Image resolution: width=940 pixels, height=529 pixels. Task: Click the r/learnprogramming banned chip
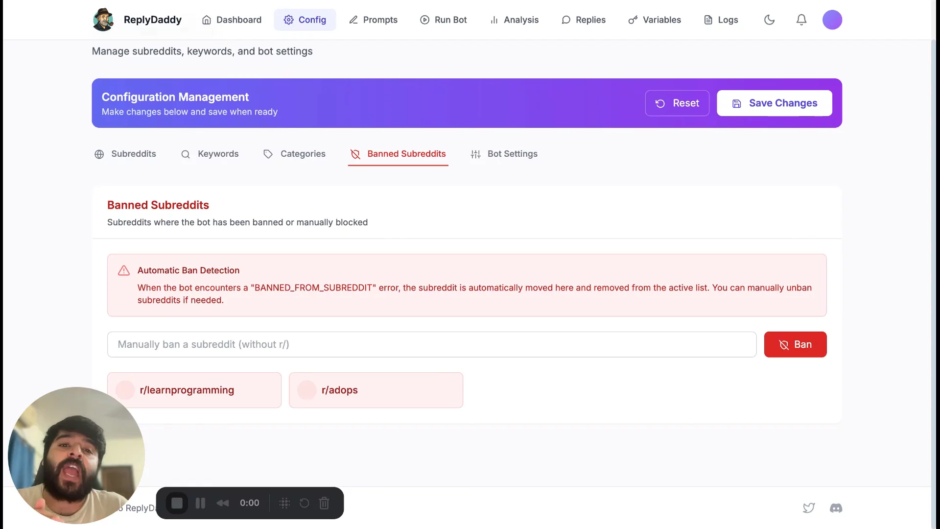(x=194, y=390)
